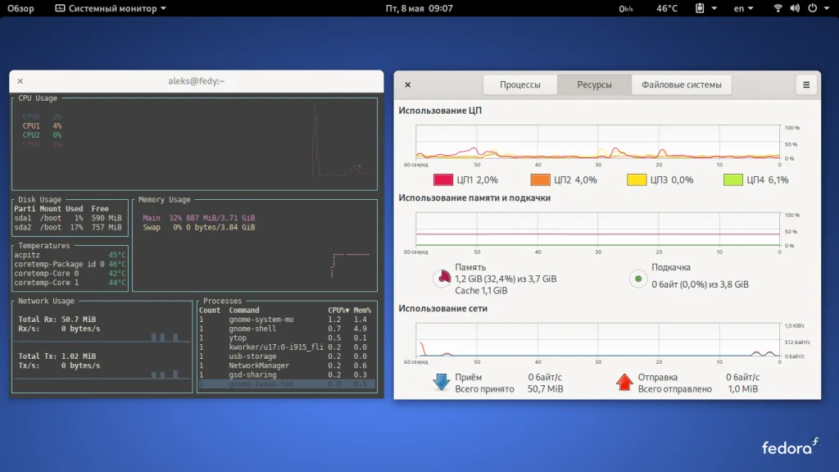Click the blue download arrow next to Приём
839x472 pixels.
pos(442,382)
